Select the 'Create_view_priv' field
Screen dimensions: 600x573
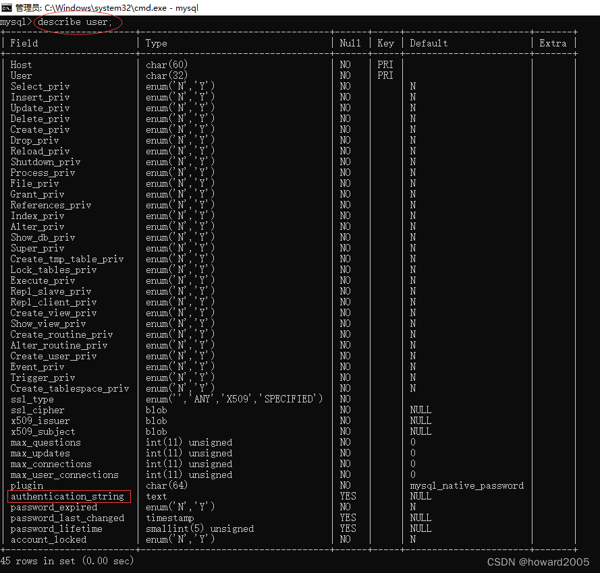click(x=53, y=313)
